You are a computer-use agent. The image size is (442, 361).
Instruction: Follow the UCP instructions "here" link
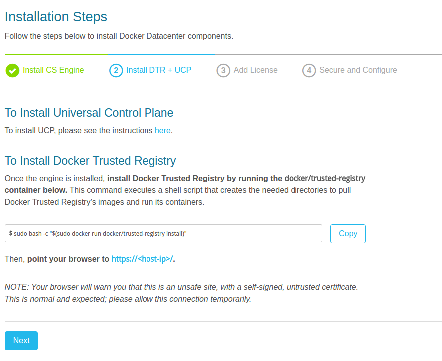[162, 131]
